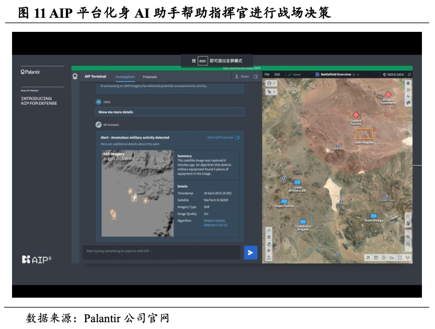Click the MOCK DATA shield badge
Screen dimensions: 435x329
(x=393, y=75)
